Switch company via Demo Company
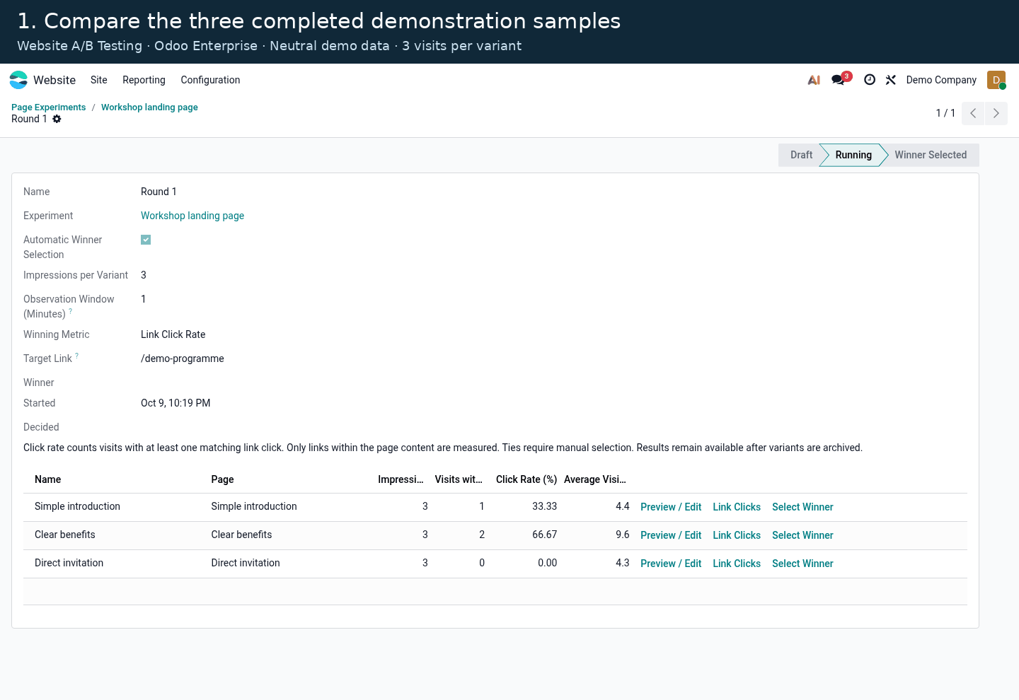The width and height of the screenshot is (1019, 700). [x=941, y=80]
